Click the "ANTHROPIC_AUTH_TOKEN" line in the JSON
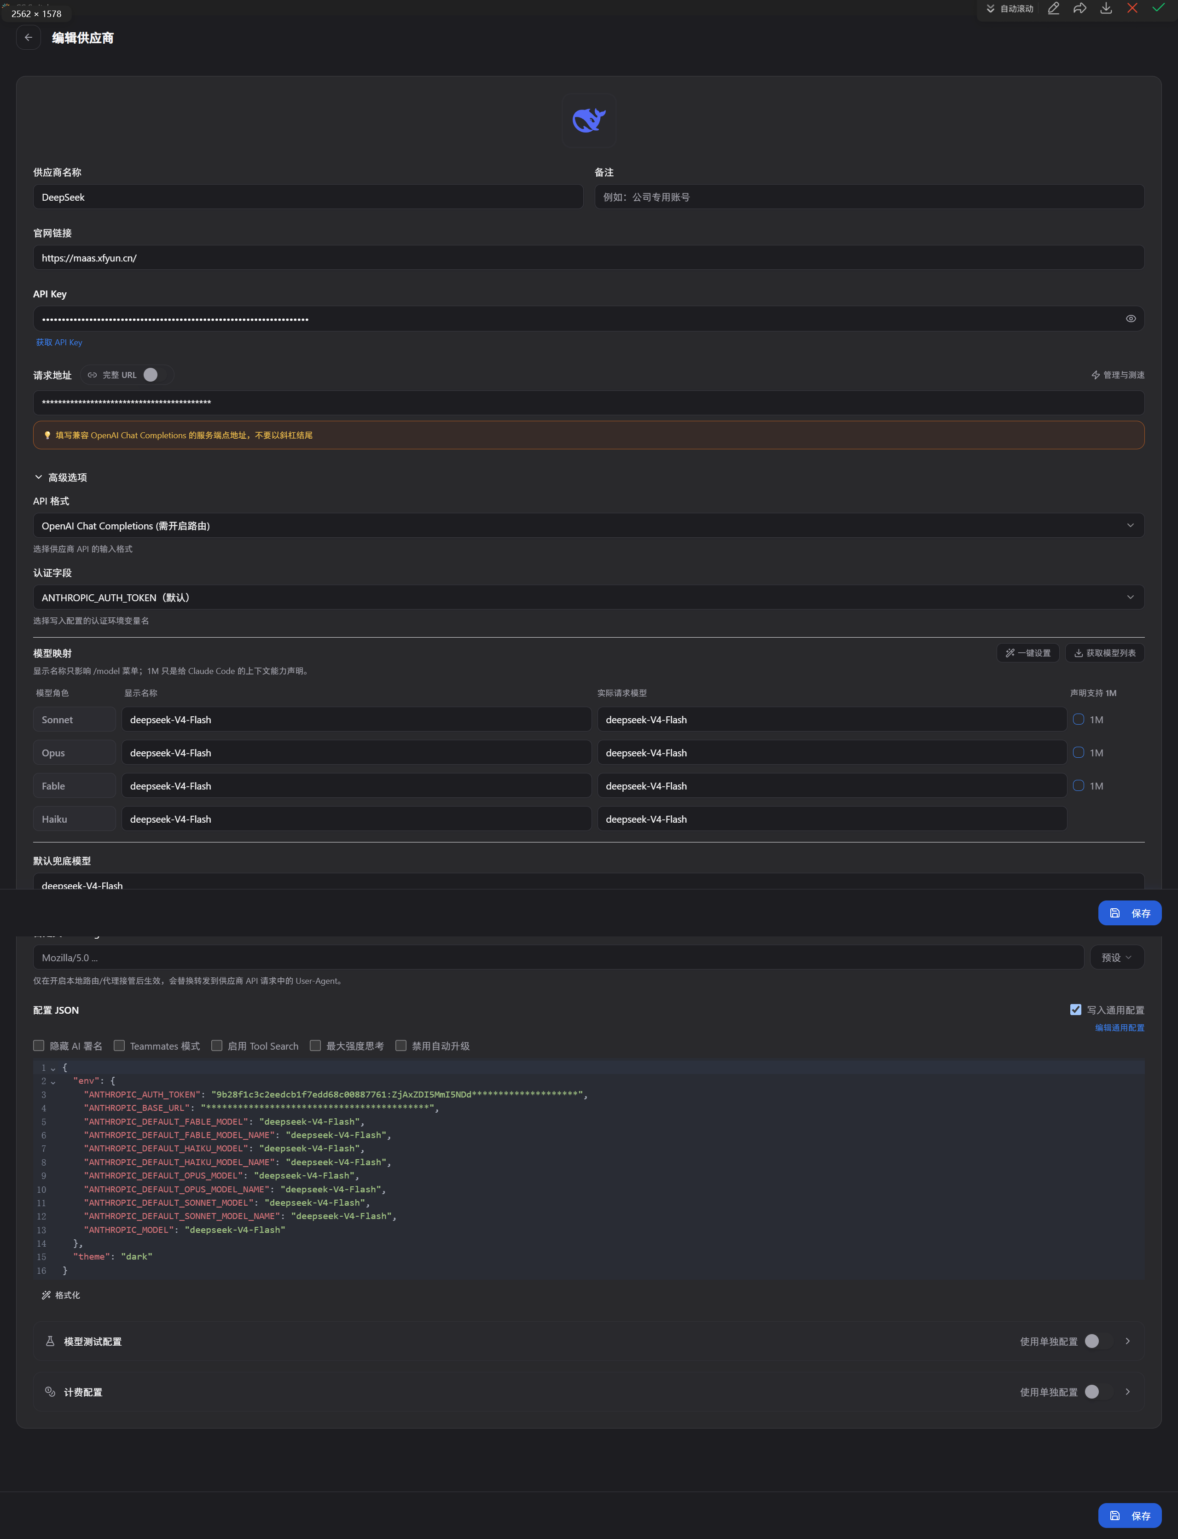 (x=336, y=1094)
